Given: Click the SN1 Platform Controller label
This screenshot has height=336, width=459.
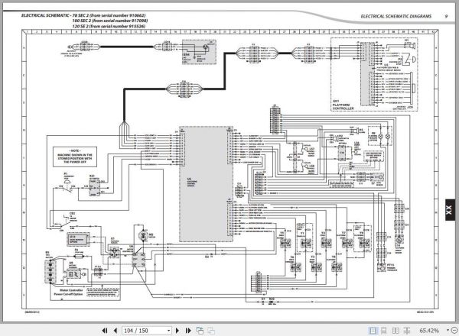Looking at the screenshot, I should tap(343, 105).
